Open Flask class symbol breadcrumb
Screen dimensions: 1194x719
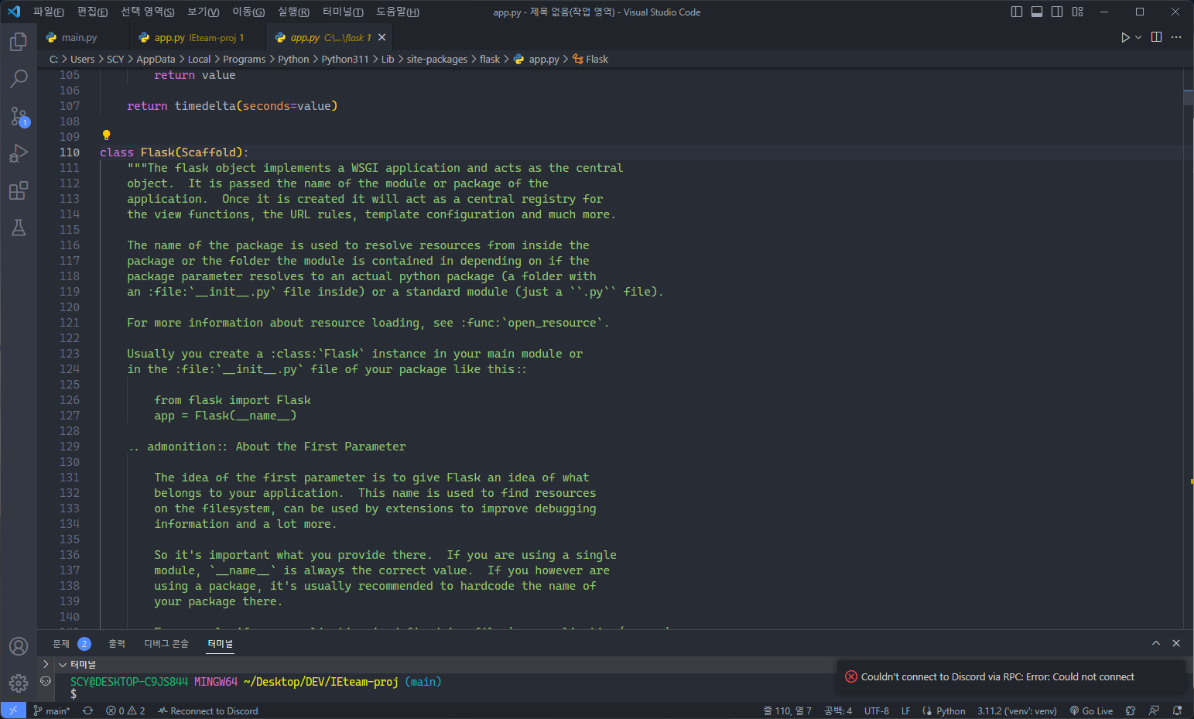590,59
